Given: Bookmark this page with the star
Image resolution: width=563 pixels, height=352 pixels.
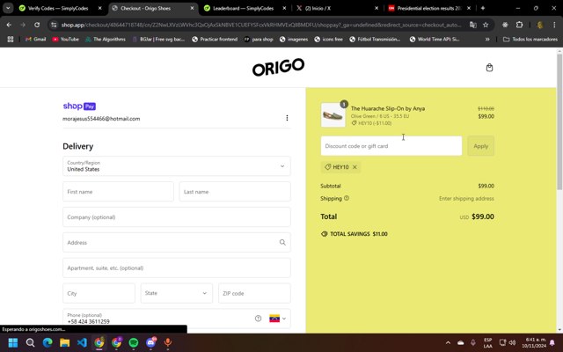Looking at the screenshot, I should [x=486, y=25].
